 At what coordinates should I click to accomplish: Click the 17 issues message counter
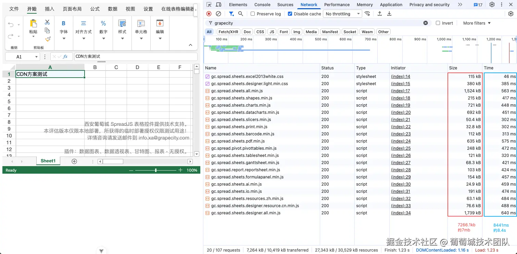pyautogui.click(x=478, y=5)
